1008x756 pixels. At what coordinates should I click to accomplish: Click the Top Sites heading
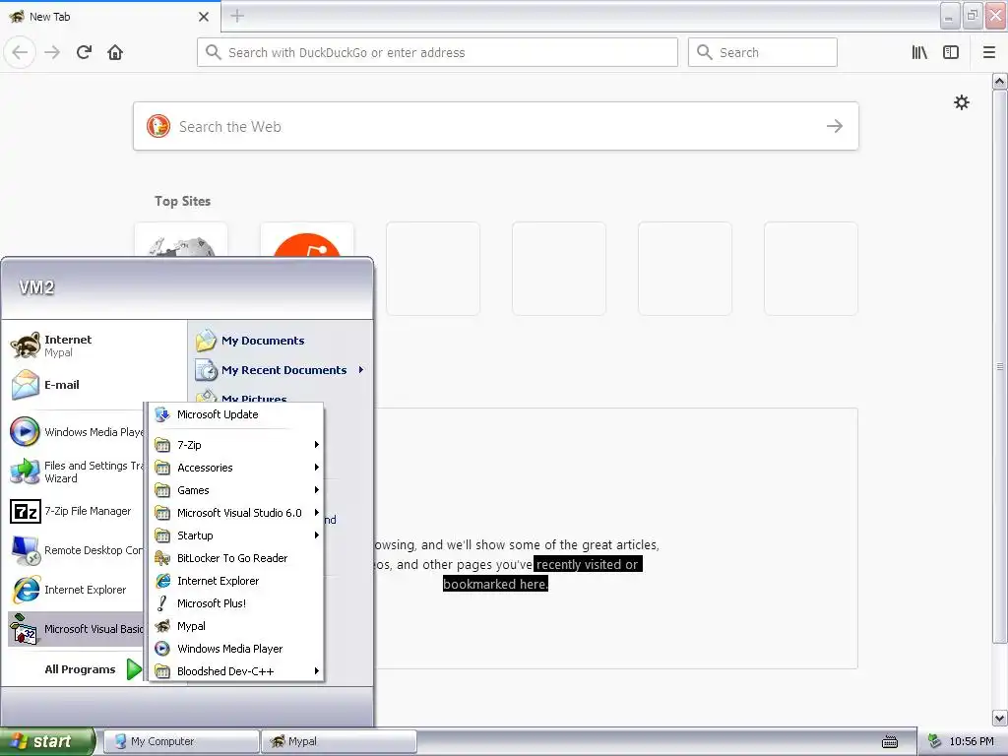[182, 201]
